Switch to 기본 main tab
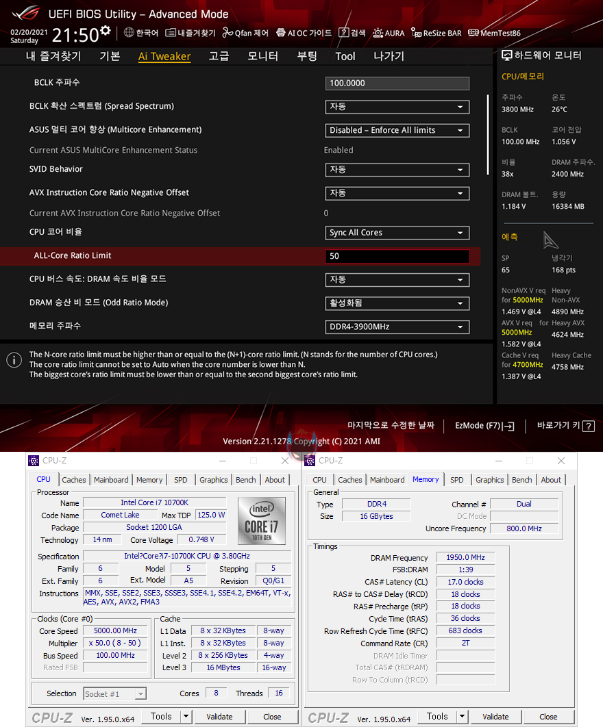 tap(110, 56)
